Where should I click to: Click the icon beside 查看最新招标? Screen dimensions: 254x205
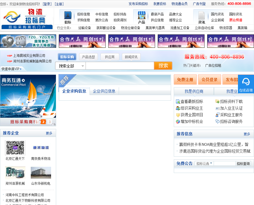coord(178,101)
